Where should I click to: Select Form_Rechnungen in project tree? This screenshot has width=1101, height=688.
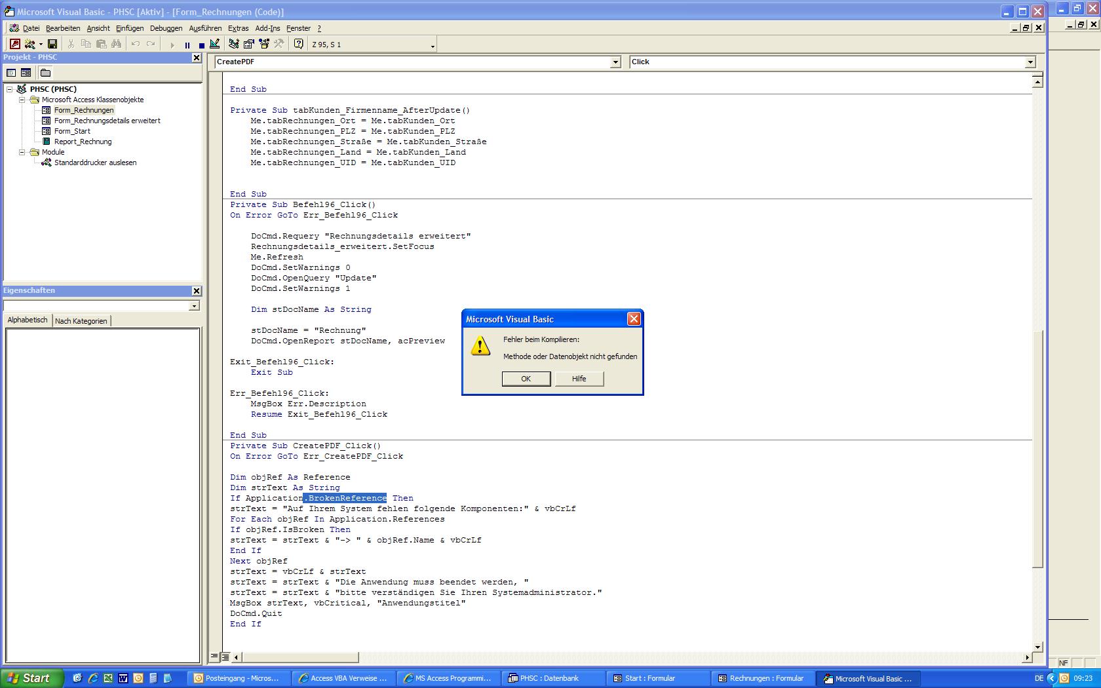pyautogui.click(x=84, y=110)
